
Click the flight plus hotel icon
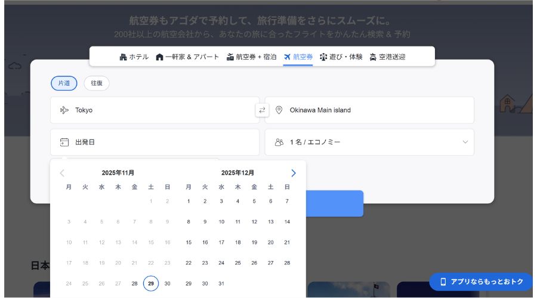[x=230, y=57]
